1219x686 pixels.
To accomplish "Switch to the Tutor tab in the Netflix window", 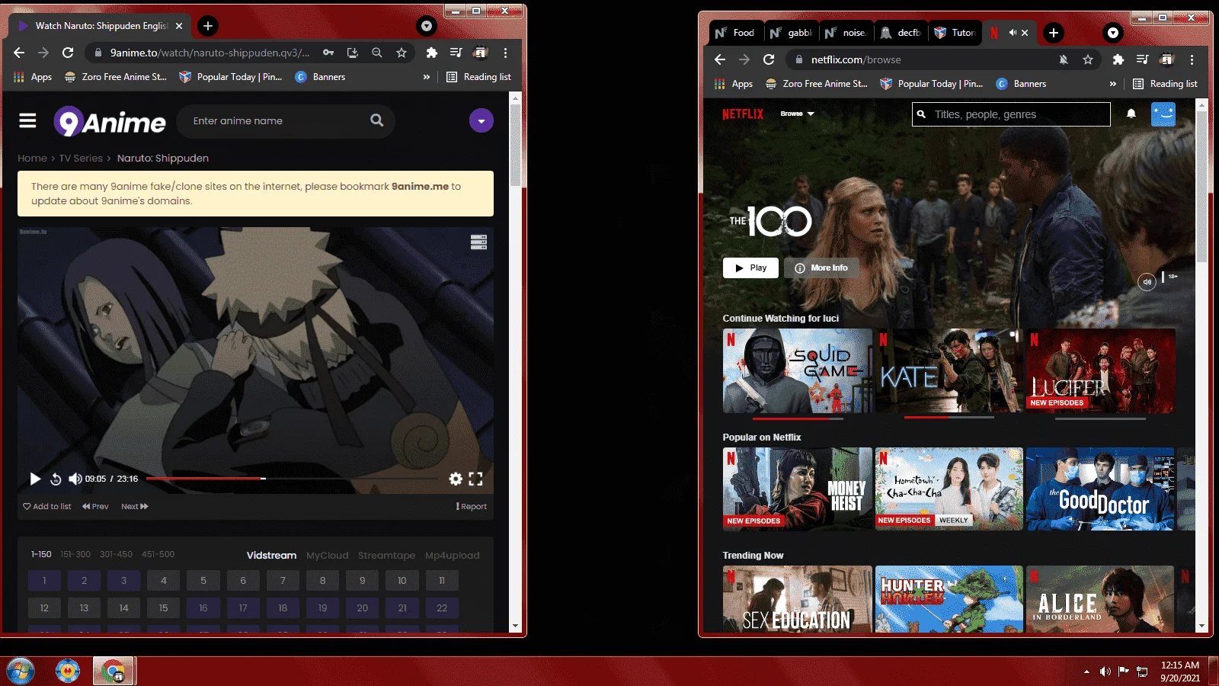I will (955, 33).
